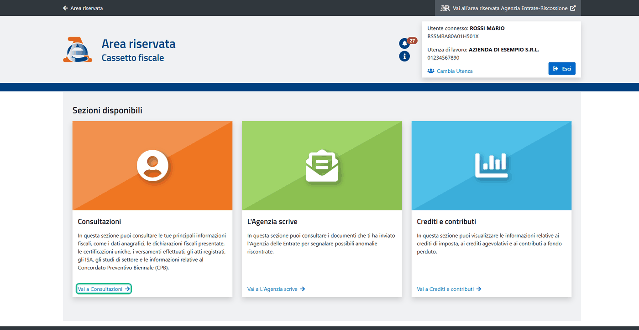The image size is (639, 330).
Task: Click the Consultazioni description paragraph
Action: click(x=152, y=252)
